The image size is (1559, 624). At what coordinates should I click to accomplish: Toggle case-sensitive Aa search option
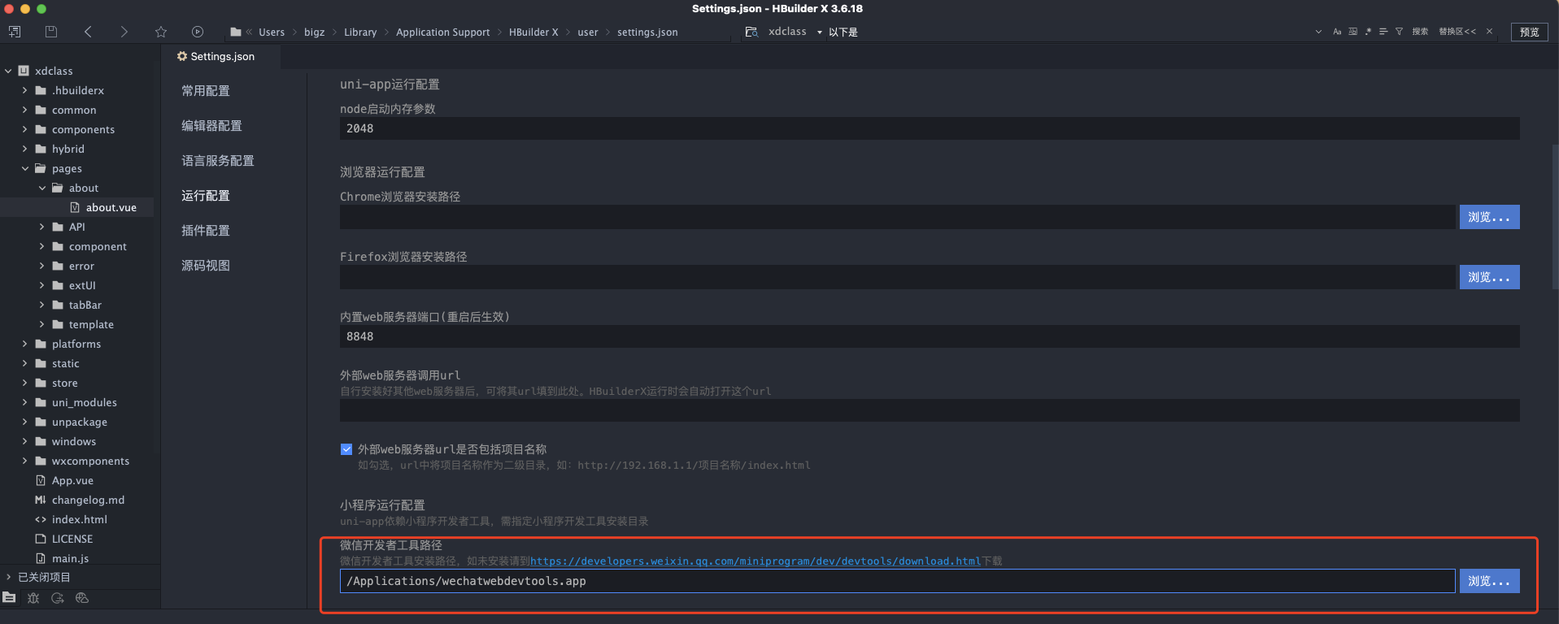(1337, 32)
